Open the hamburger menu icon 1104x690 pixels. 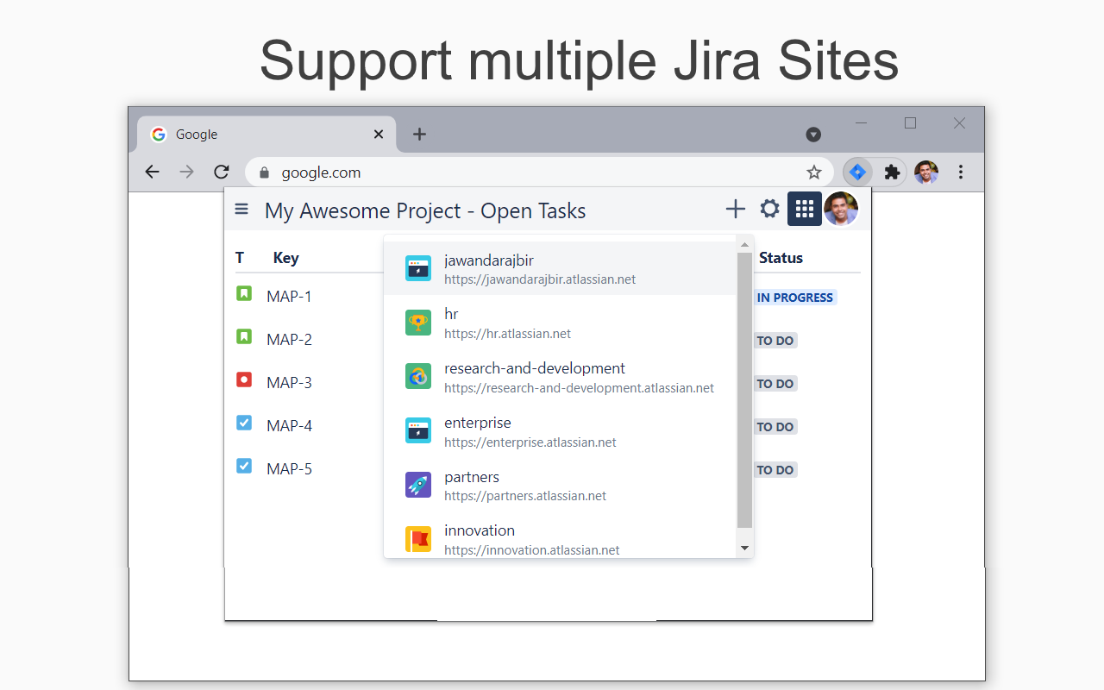coord(242,210)
